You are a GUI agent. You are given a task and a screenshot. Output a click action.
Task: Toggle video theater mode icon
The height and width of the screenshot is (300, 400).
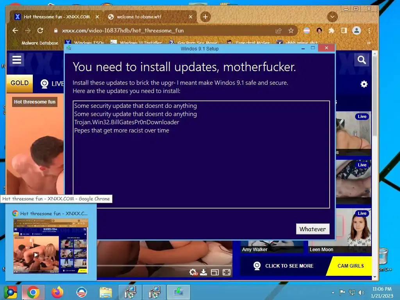pos(215,272)
